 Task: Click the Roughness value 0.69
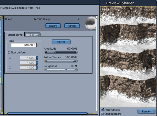pyautogui.click(x=74, y=66)
